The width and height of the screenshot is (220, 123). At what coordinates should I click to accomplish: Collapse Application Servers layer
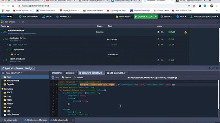click(3, 39)
